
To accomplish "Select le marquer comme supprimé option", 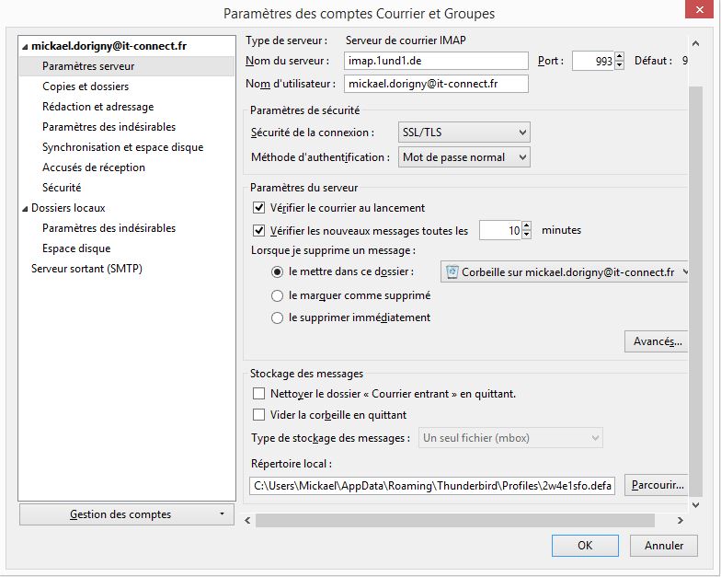I will point(277,295).
